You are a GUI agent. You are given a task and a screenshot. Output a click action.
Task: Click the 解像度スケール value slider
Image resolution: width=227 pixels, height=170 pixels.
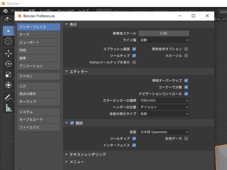pos(164,33)
